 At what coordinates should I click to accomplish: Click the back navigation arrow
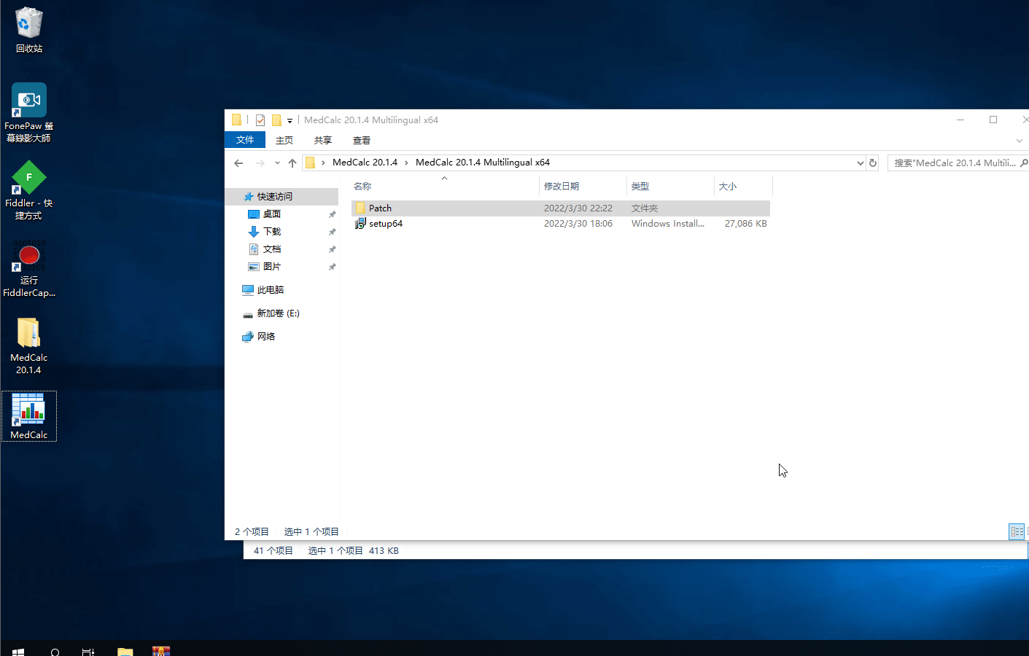238,163
